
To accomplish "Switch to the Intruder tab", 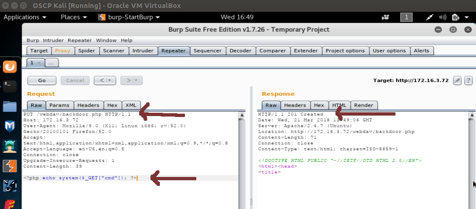I will (143, 50).
